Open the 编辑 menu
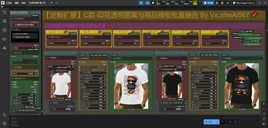The width and height of the screenshot is (268, 128). coord(16,3)
